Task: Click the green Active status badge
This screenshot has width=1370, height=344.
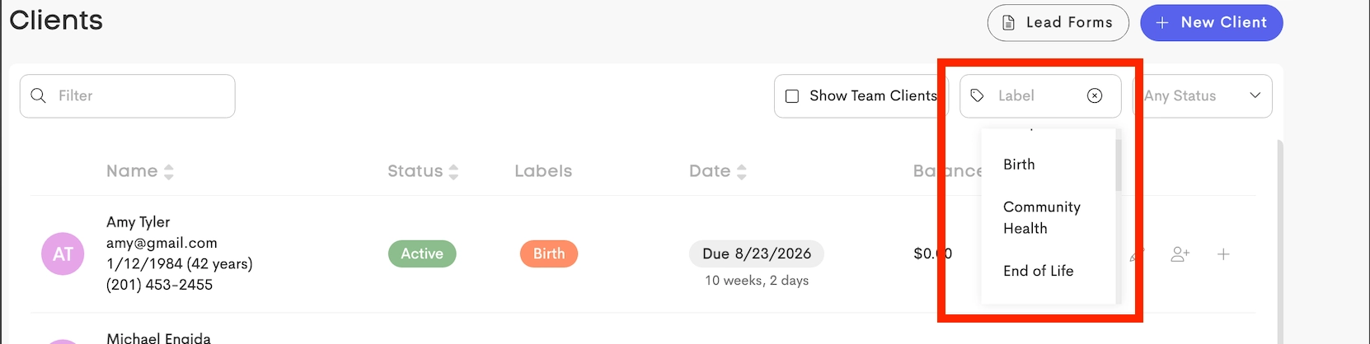Action: point(422,254)
